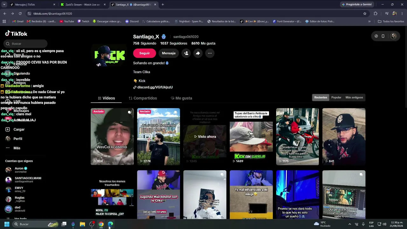Open the profile three-dots options icon
Image resolution: width=407 pixels, height=229 pixels.
point(210,53)
